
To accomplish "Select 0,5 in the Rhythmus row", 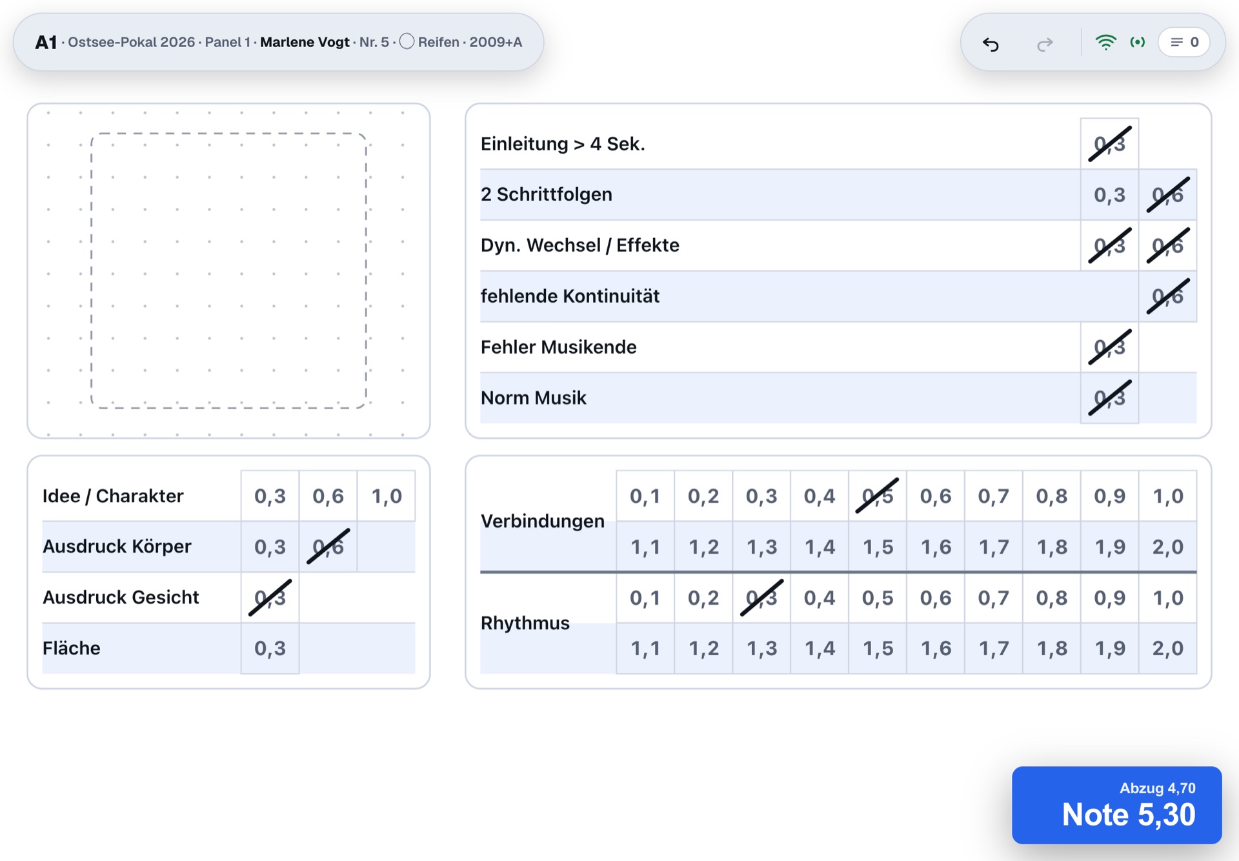I will [x=878, y=598].
